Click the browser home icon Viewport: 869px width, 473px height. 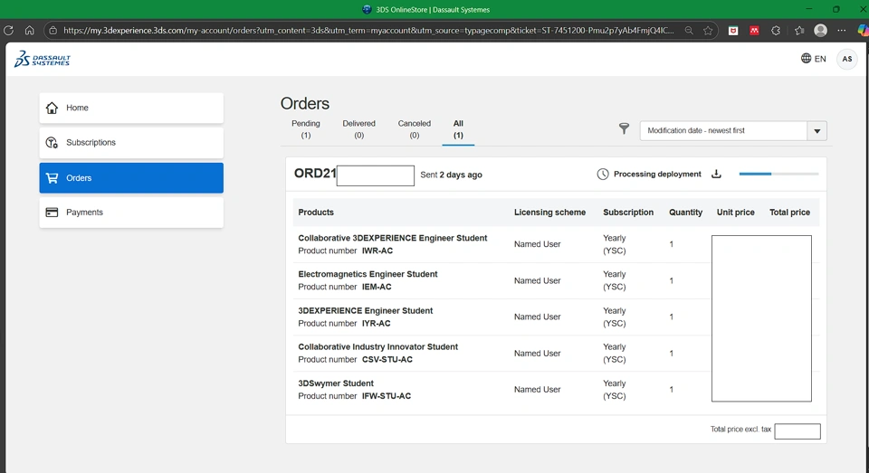click(x=29, y=31)
